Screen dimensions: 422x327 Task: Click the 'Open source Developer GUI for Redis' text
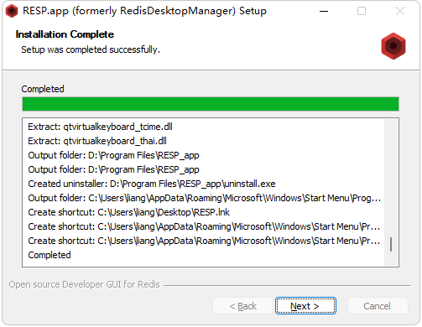[84, 284]
